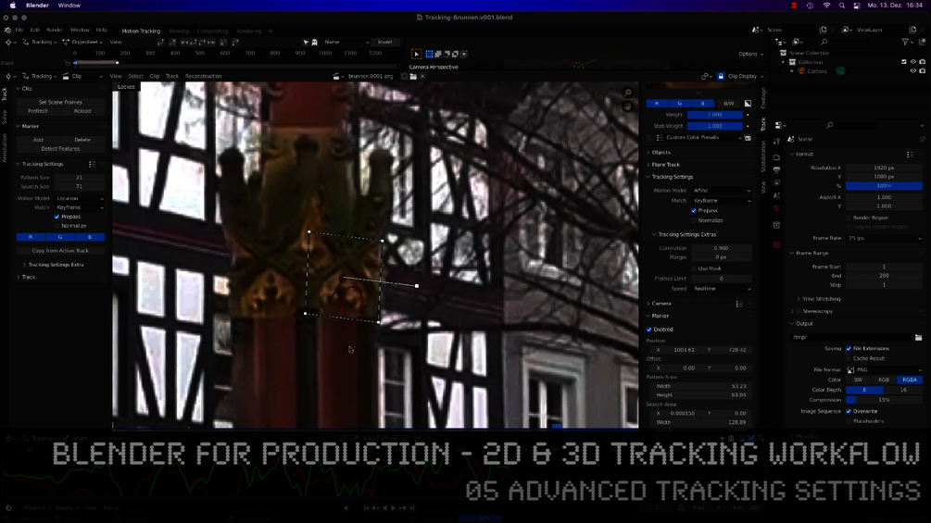Hide Camera with its eye icon
Screen dimensions: 931x523
pos(913,71)
